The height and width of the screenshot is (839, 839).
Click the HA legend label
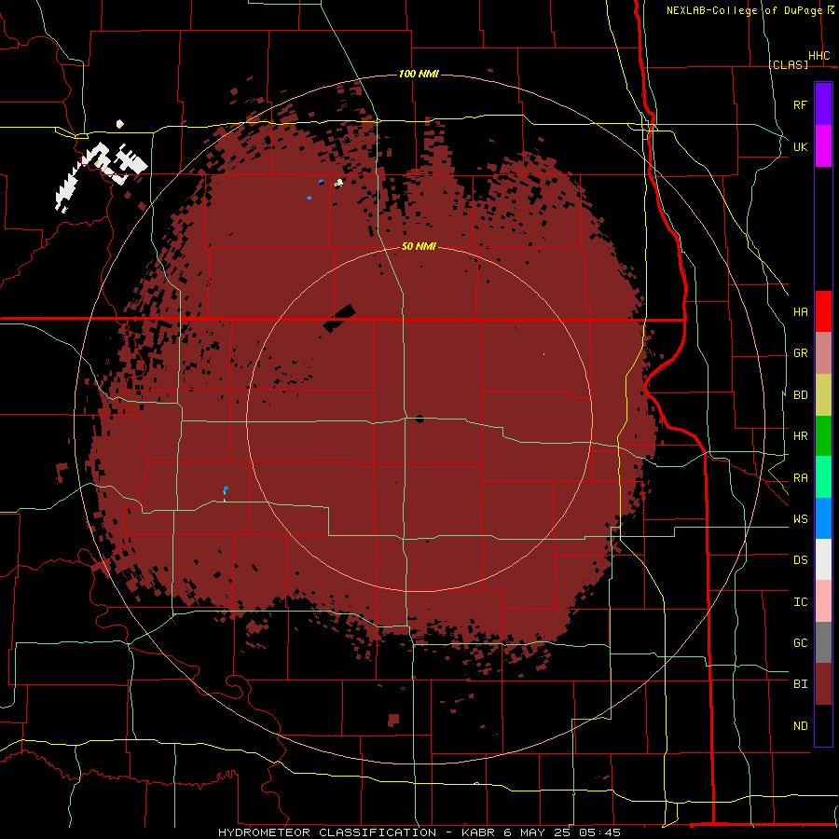click(800, 312)
